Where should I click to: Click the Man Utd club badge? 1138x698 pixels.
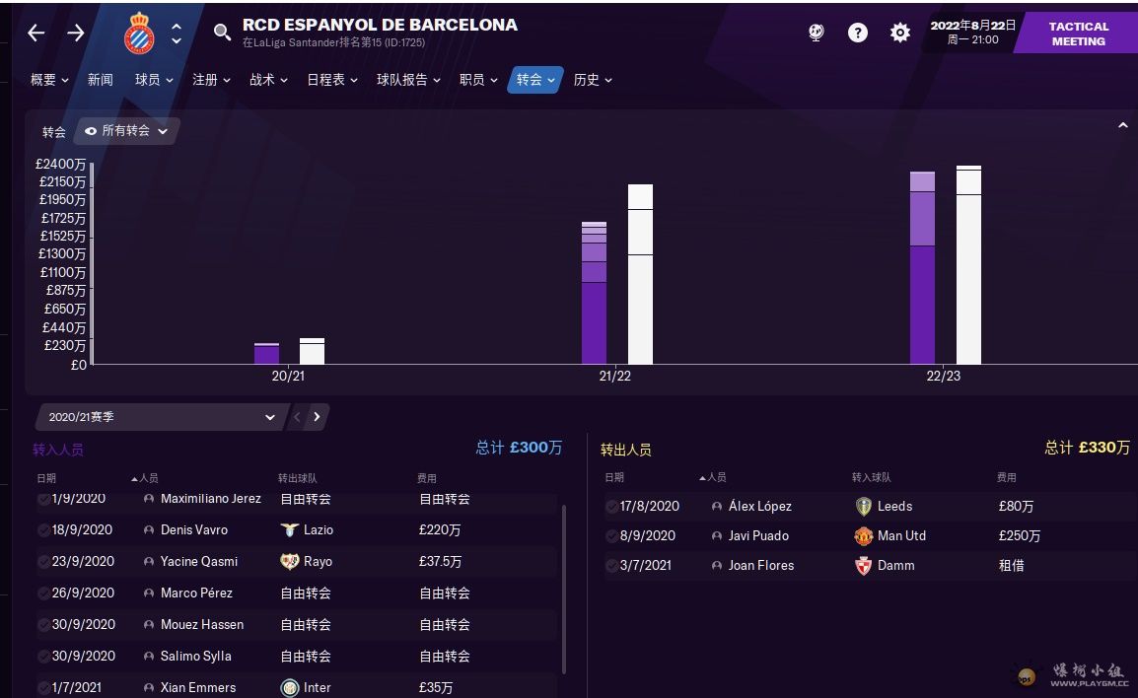863,536
